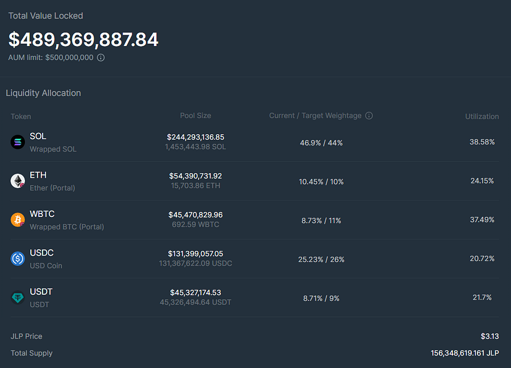
Task: Click the JLP Price value $3.13
Action: coord(489,336)
